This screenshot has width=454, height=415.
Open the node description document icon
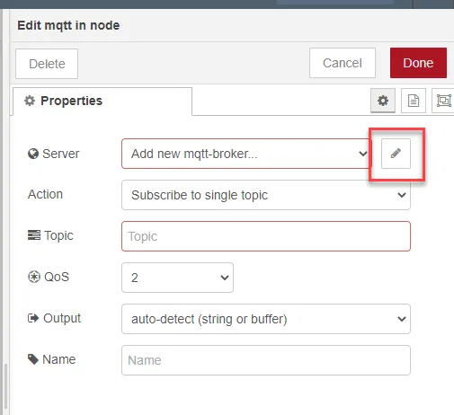pos(414,101)
